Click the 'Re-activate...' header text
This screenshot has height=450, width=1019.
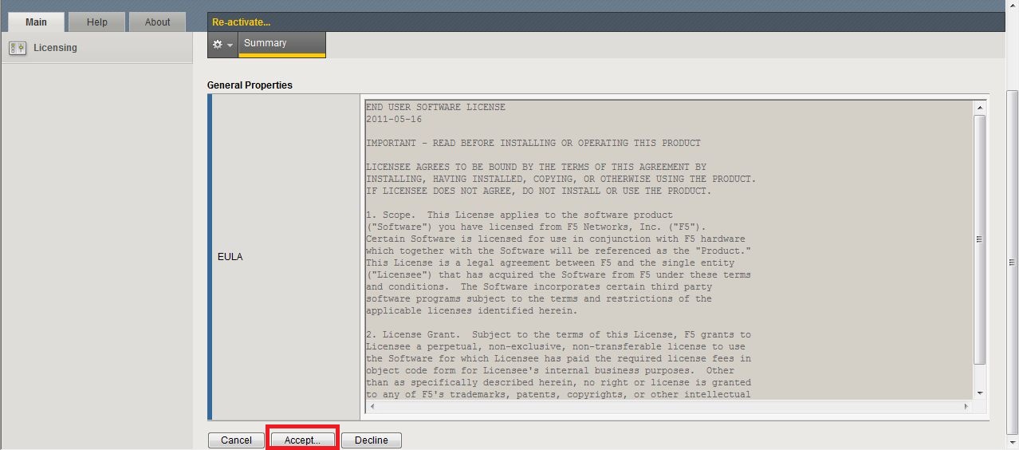[x=241, y=22]
